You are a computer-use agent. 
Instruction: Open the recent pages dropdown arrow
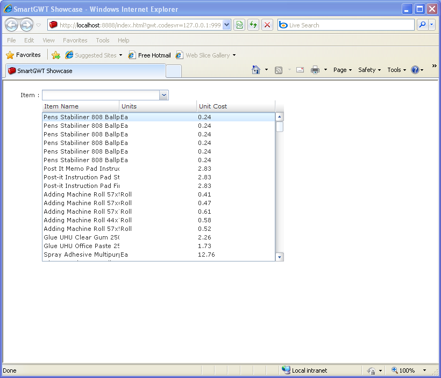(x=39, y=25)
